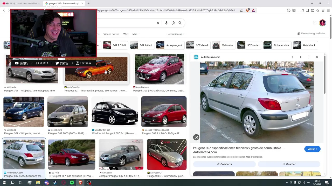Click the magnifier search button in search box

pos(180,23)
